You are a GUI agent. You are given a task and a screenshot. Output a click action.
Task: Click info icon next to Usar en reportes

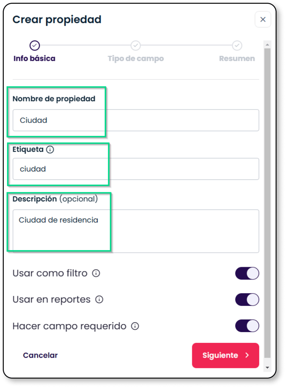tap(99, 299)
